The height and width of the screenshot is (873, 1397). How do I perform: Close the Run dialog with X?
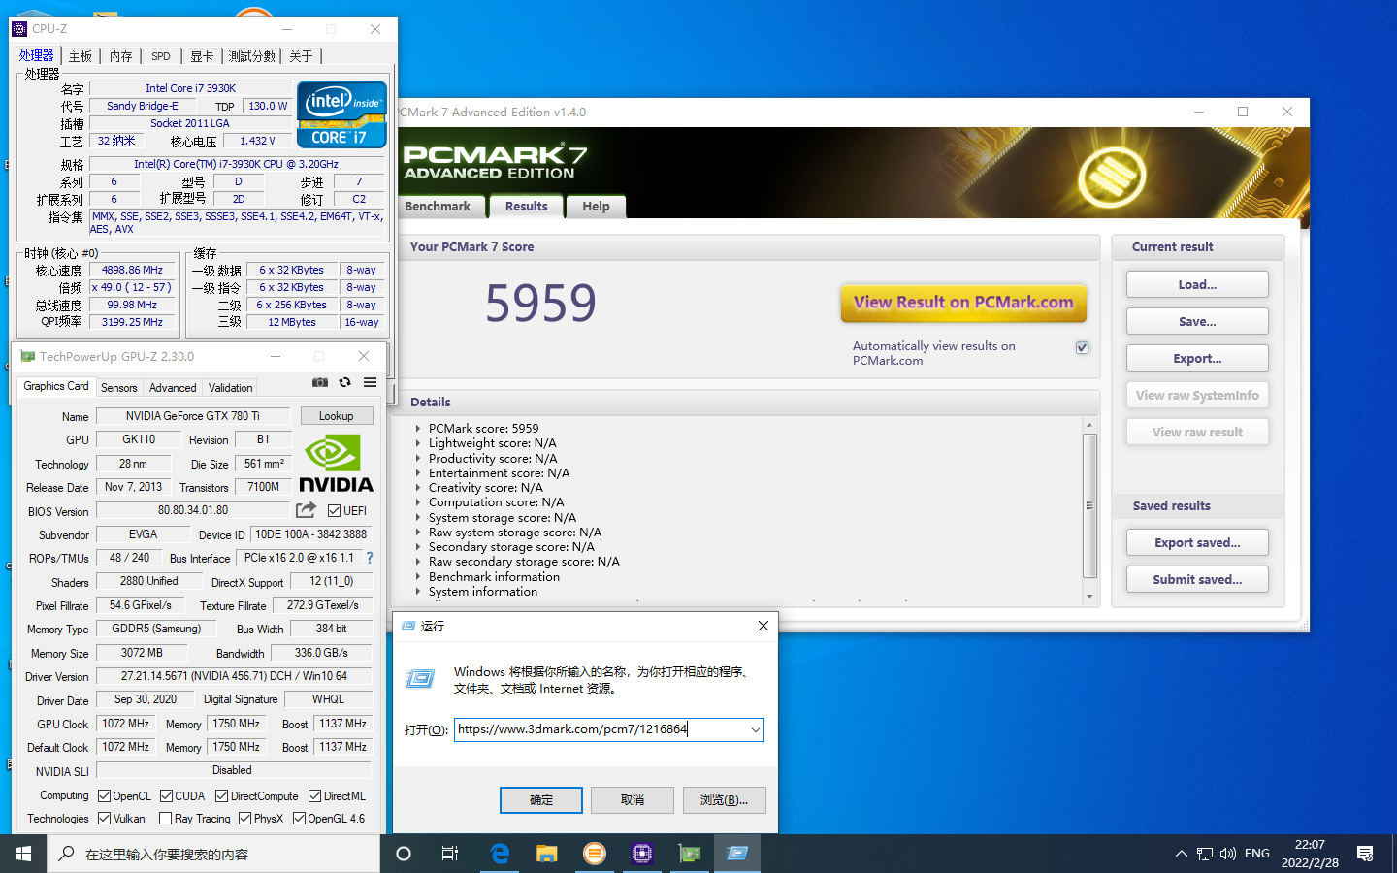[x=763, y=626]
